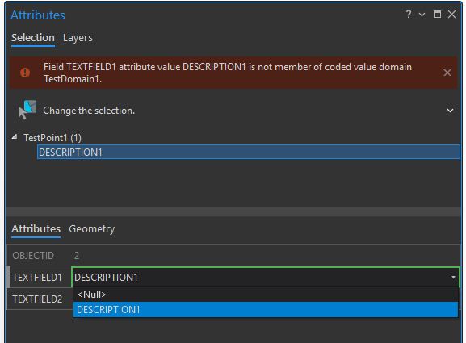Open the Geometry tab
The width and height of the screenshot is (466, 343).
[91, 229]
